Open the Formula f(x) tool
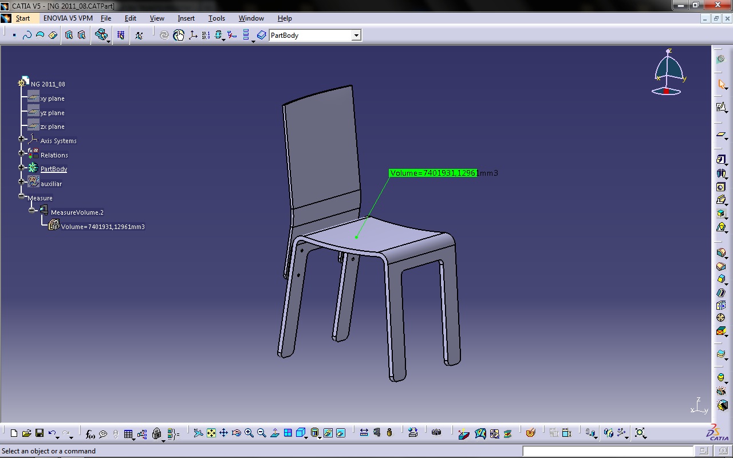The height and width of the screenshot is (458, 733). tap(90, 434)
